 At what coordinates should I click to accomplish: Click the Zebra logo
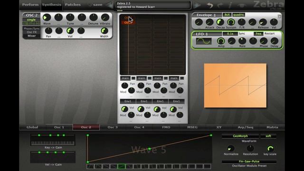[x=268, y=4]
